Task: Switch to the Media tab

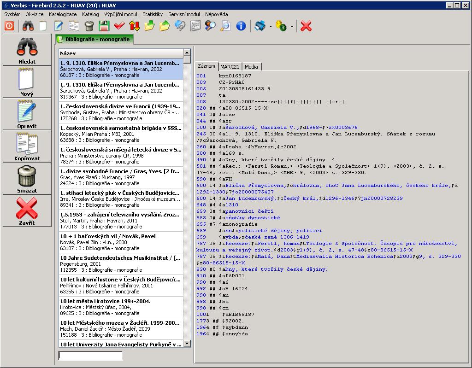Action: (251, 67)
